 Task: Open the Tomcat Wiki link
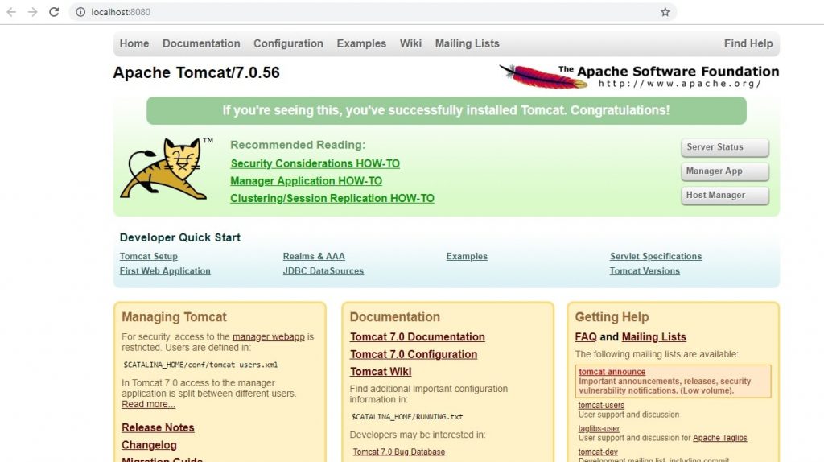tap(381, 372)
